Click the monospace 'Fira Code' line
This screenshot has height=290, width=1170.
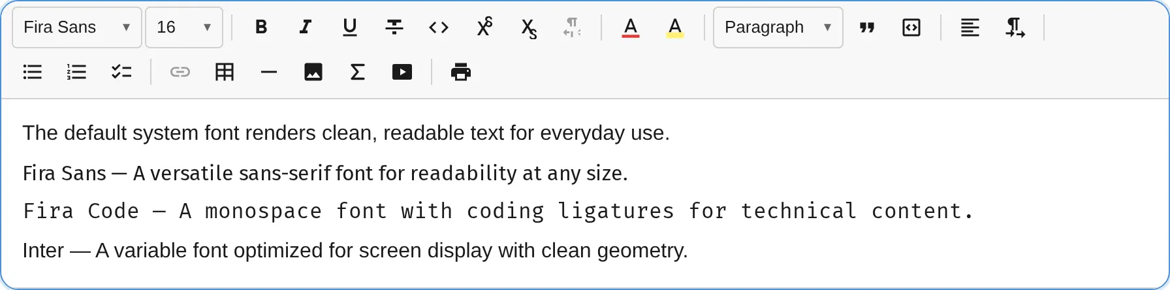tap(498, 211)
